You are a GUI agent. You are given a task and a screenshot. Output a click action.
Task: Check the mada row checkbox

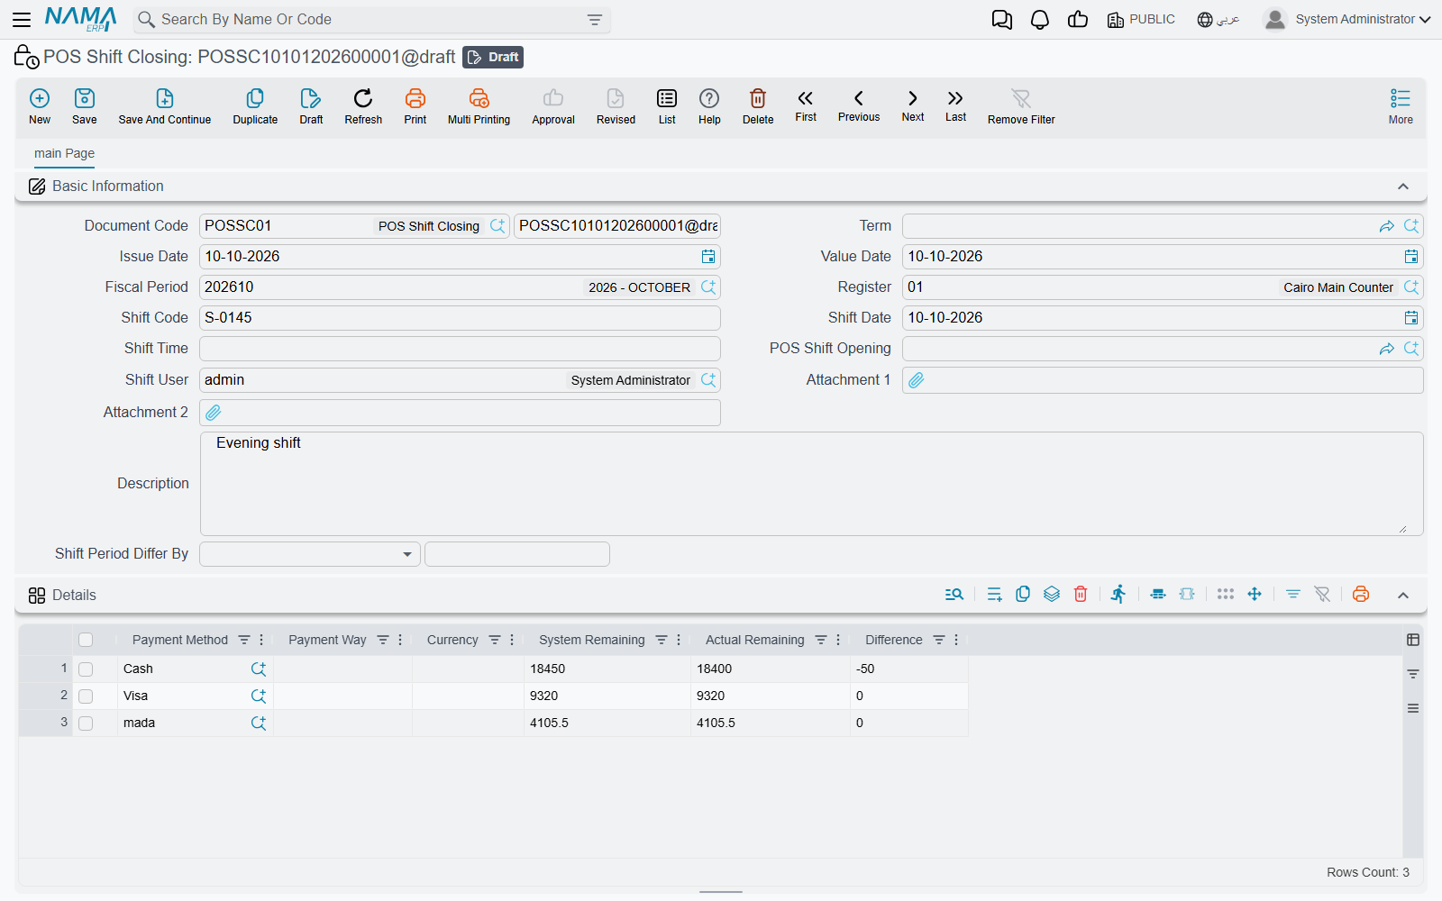pos(86,724)
